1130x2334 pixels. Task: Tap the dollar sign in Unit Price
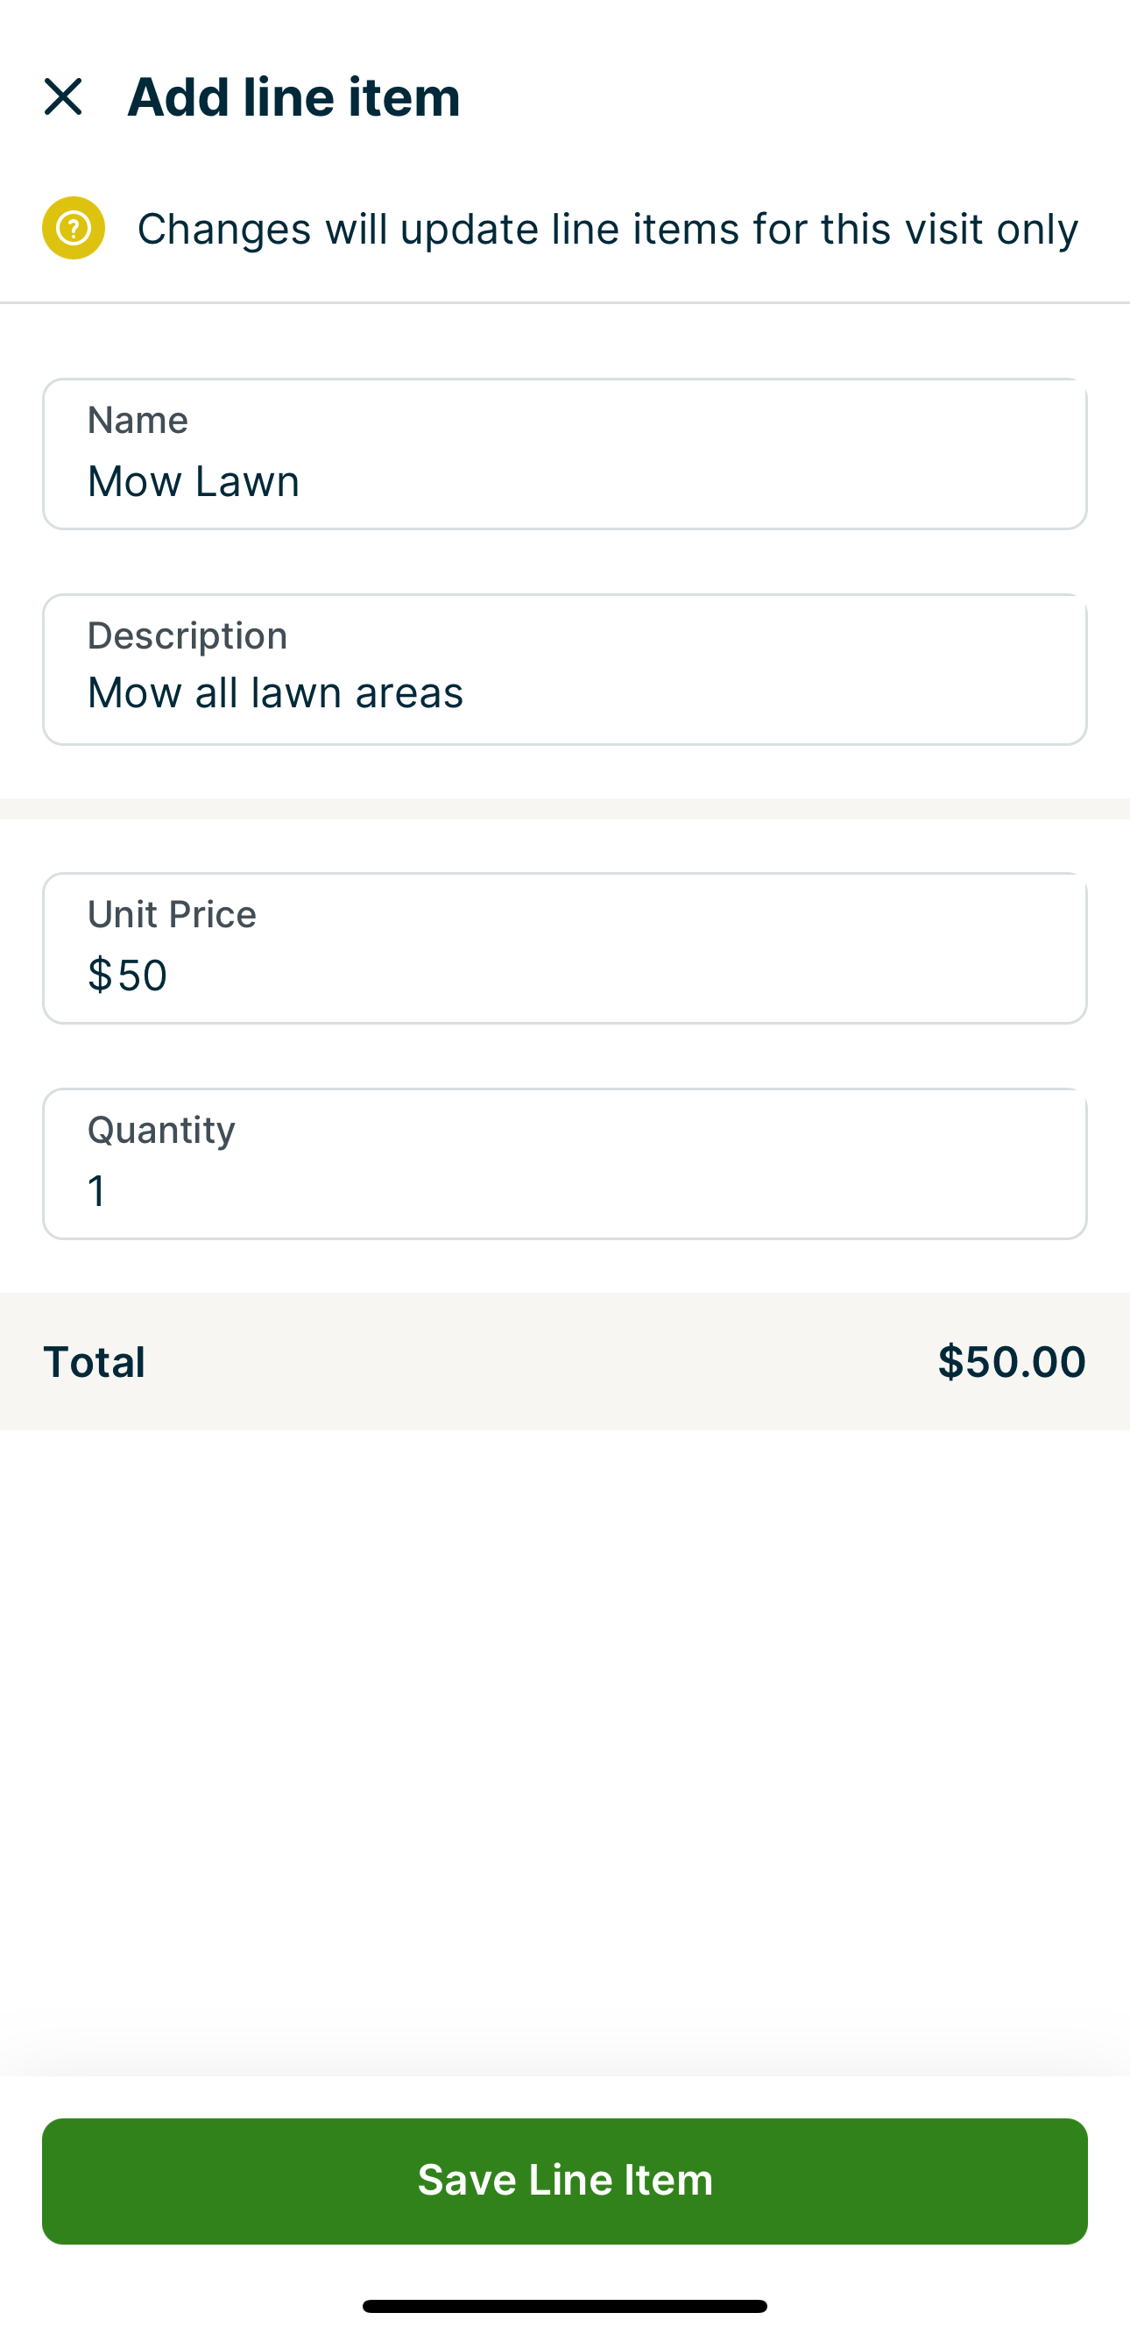[99, 975]
